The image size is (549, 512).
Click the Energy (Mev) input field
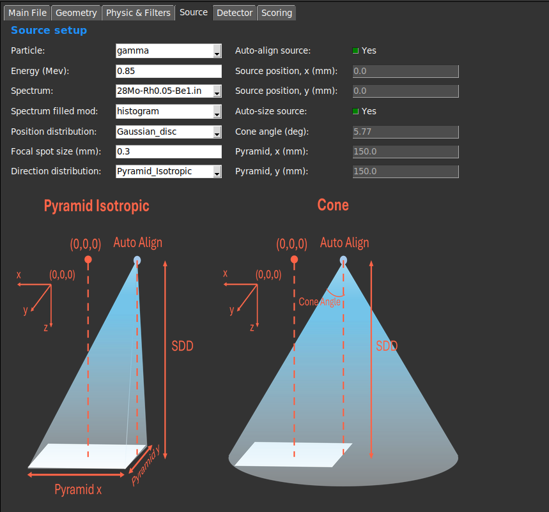[168, 72]
